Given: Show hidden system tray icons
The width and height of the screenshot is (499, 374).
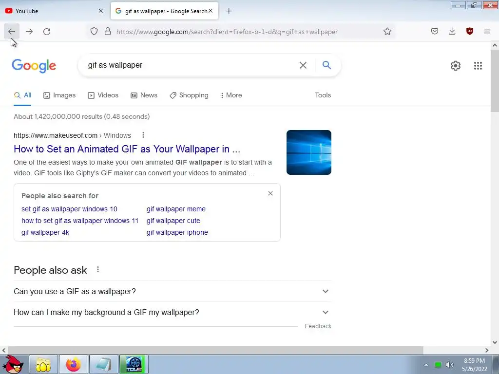Looking at the screenshot, I should 426,365.
